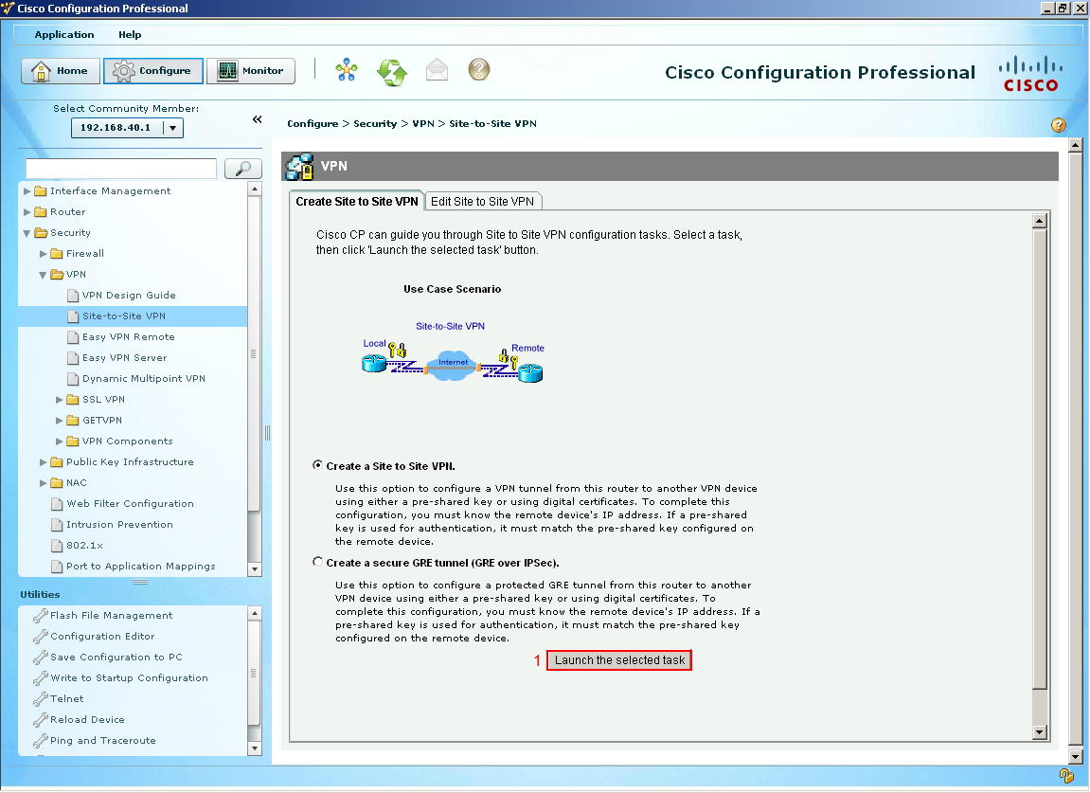Viewport: 1090px width, 793px height.
Task: Open 802.1x page
Action: pyautogui.click(x=85, y=546)
